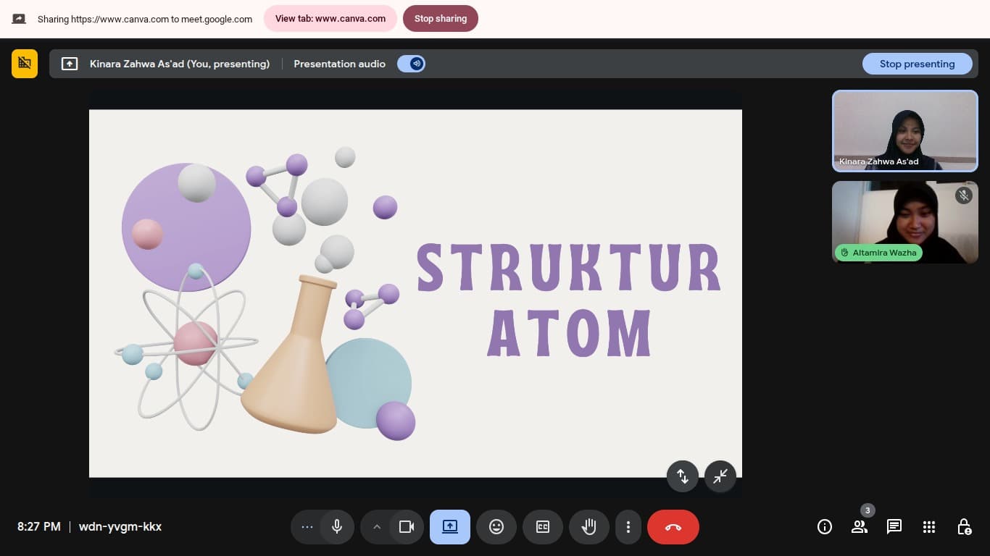
Task: Click the Stop sharing button
Action: pyautogui.click(x=441, y=19)
